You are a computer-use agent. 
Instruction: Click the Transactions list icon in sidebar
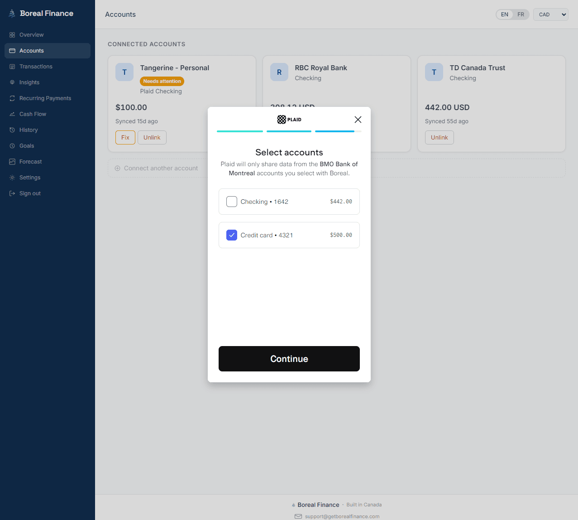tap(12, 67)
